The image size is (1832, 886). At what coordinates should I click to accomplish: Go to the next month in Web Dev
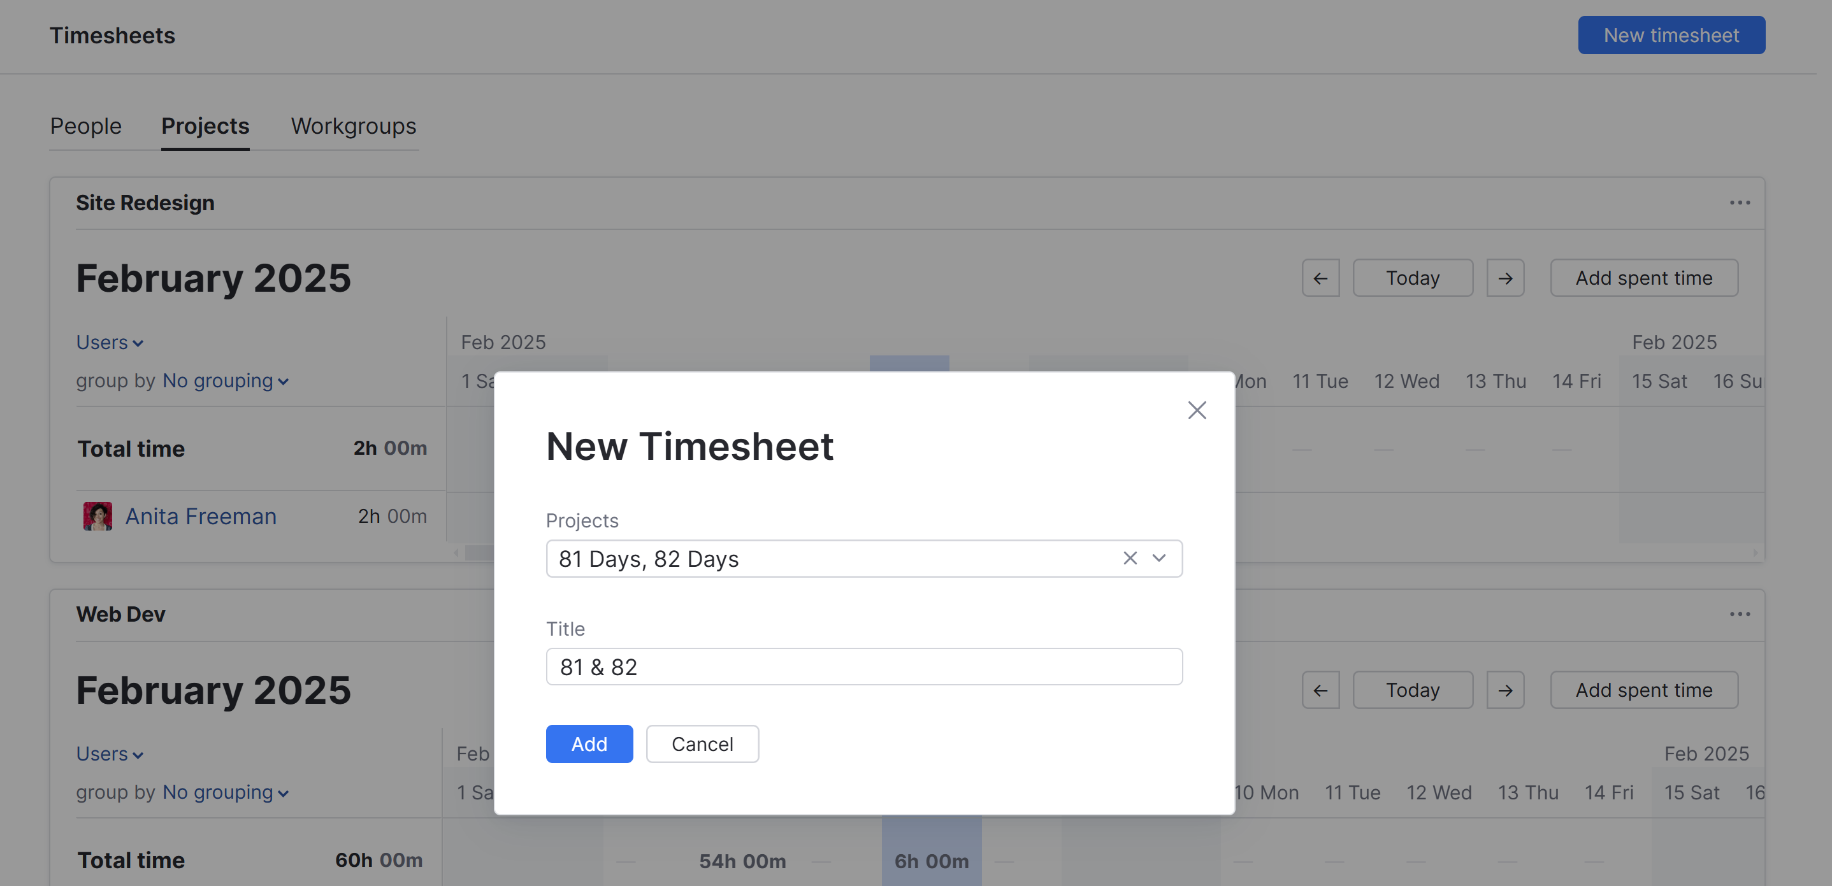point(1506,689)
